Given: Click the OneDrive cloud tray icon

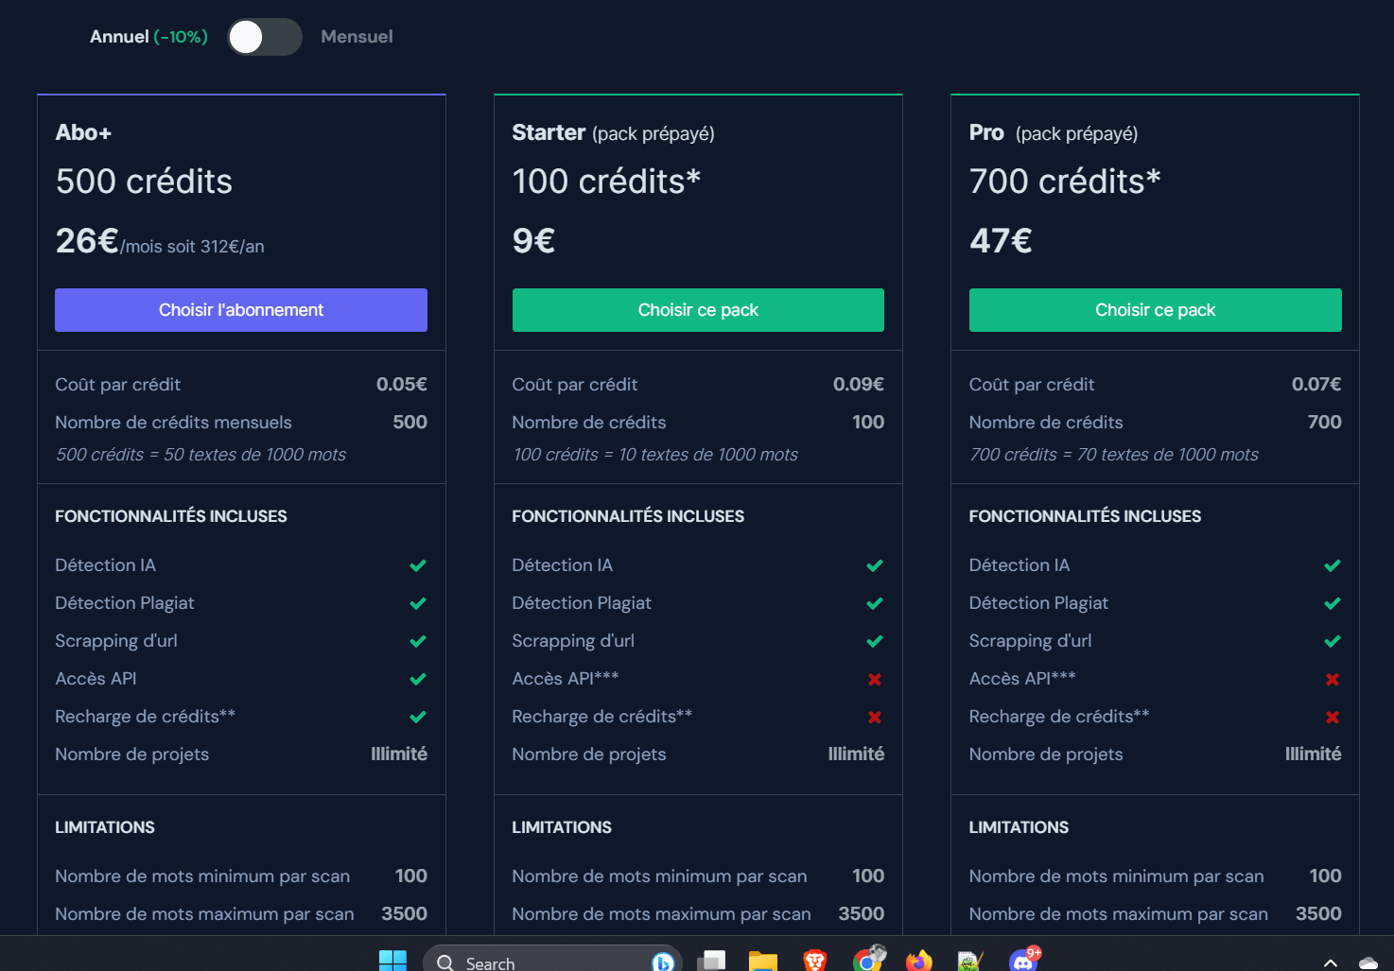Looking at the screenshot, I should (x=1368, y=962).
